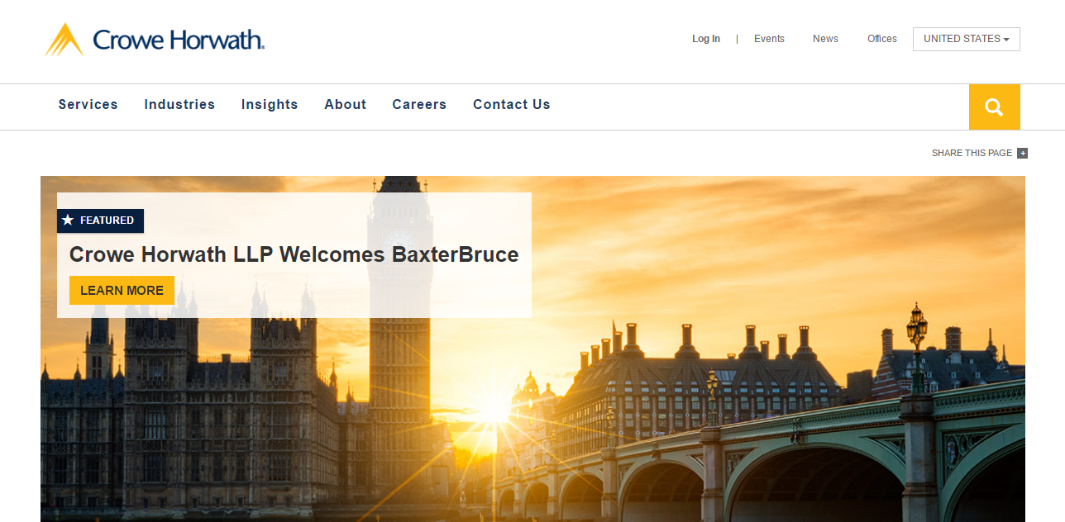Click the Share This Page text
The height and width of the screenshot is (522, 1065).
[x=972, y=153]
